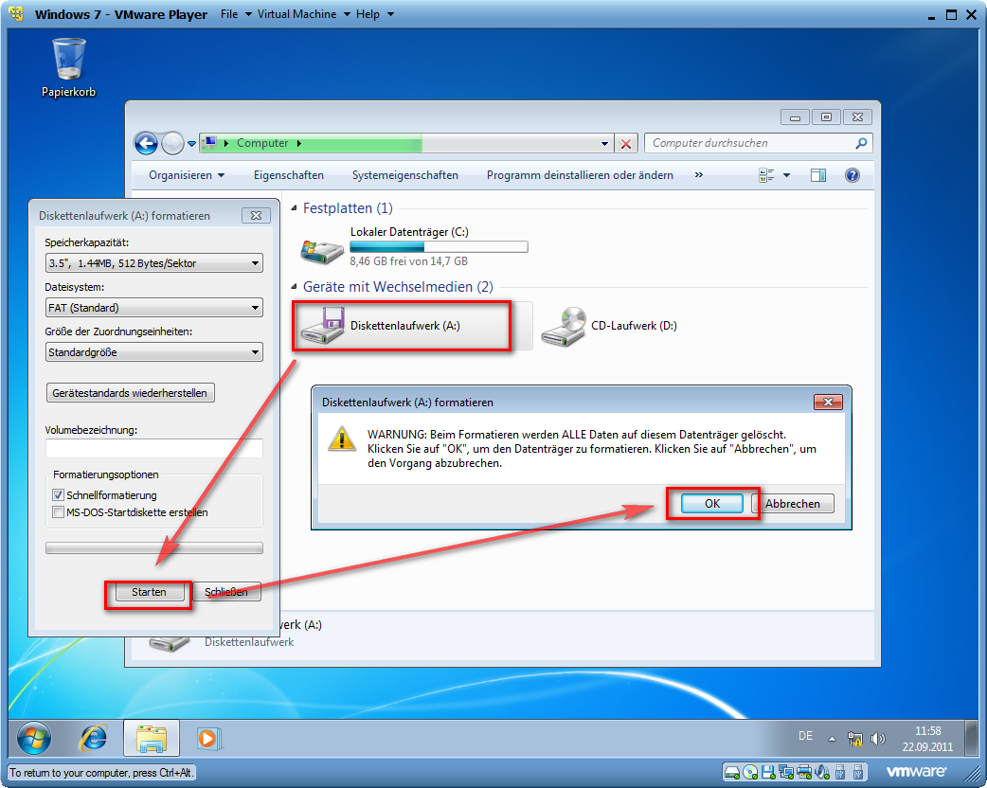Click the magnifier icon in the search box
987x788 pixels.
tap(861, 143)
